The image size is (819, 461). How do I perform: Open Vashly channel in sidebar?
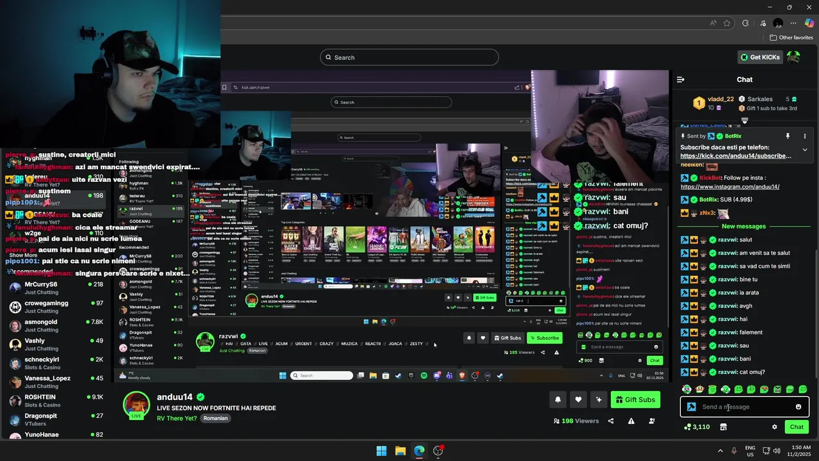tap(56, 344)
